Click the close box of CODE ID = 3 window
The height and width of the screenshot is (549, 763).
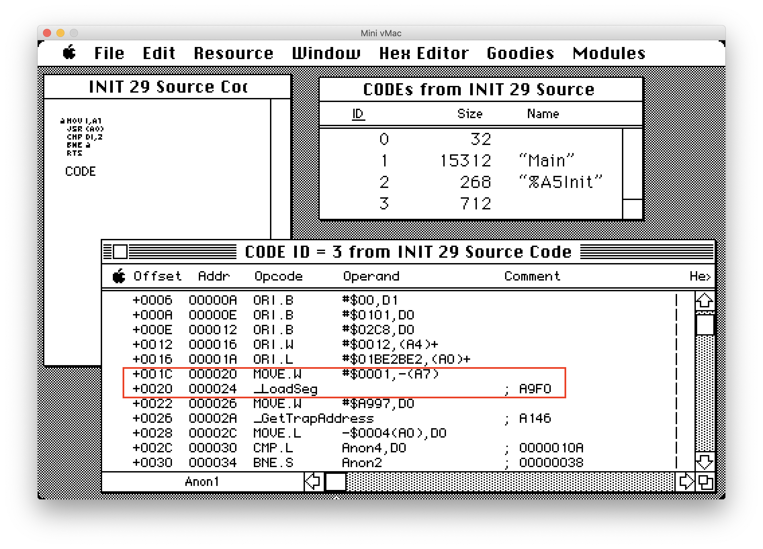(x=120, y=252)
